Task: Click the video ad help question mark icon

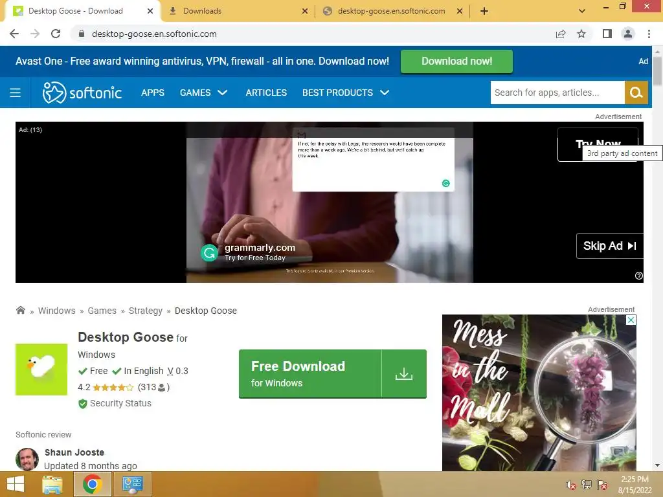Action: pyautogui.click(x=639, y=276)
